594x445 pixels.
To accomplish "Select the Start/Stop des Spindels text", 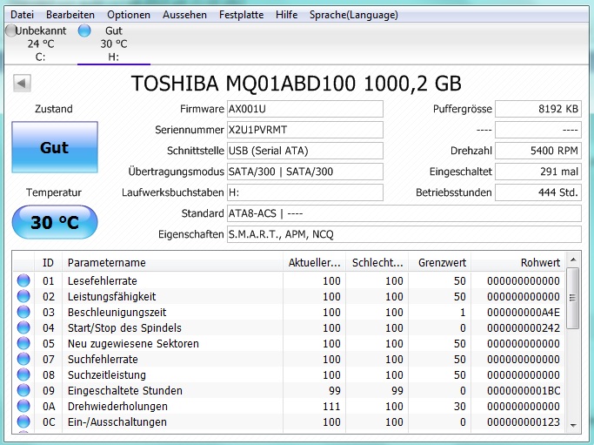I will click(x=124, y=327).
